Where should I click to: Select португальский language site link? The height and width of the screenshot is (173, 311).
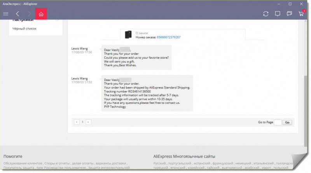point(180,163)
